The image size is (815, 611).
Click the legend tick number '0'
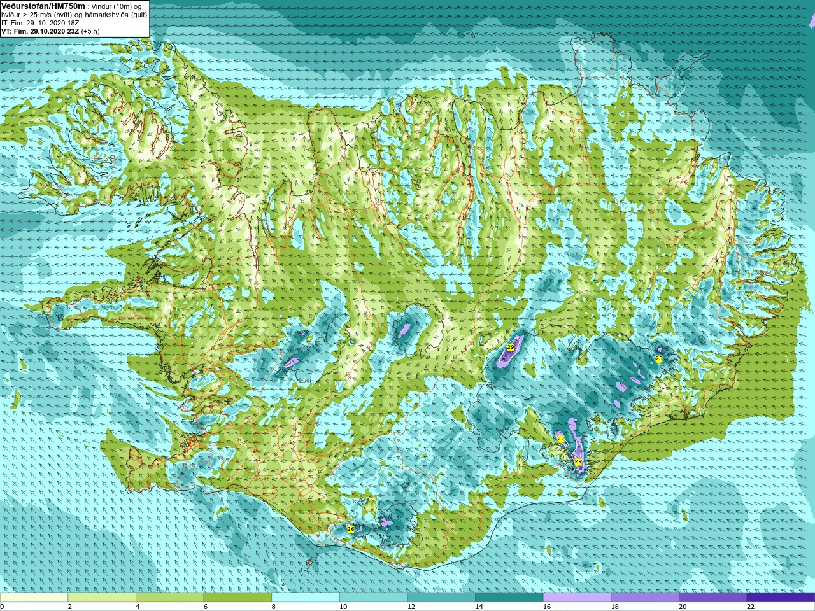pos(2,607)
